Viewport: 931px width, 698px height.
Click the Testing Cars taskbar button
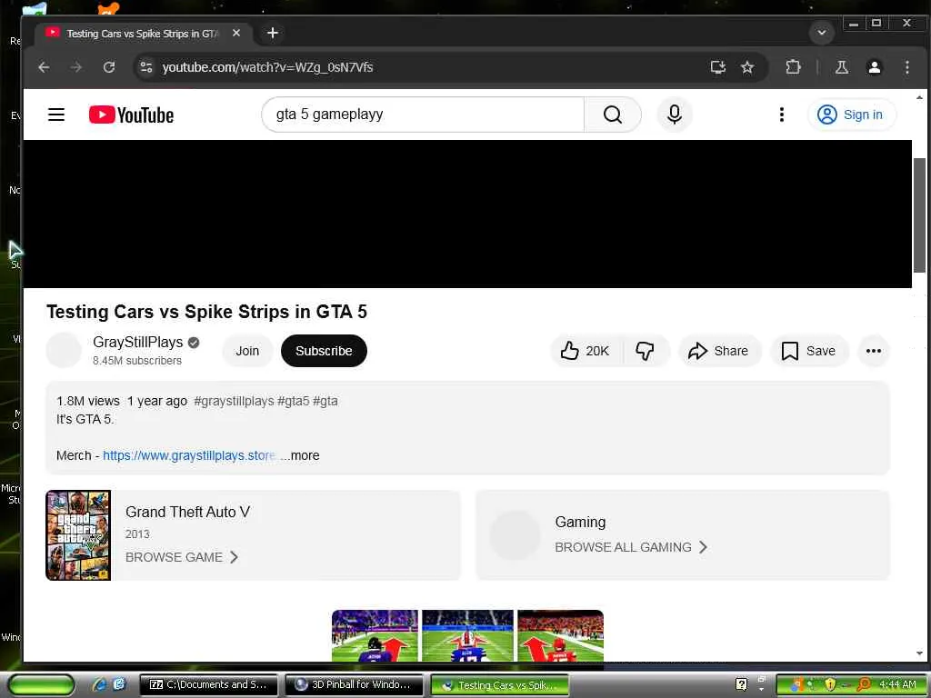[x=499, y=685]
